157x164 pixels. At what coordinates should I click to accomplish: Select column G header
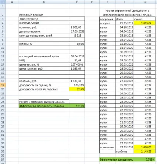coord(144,2)
